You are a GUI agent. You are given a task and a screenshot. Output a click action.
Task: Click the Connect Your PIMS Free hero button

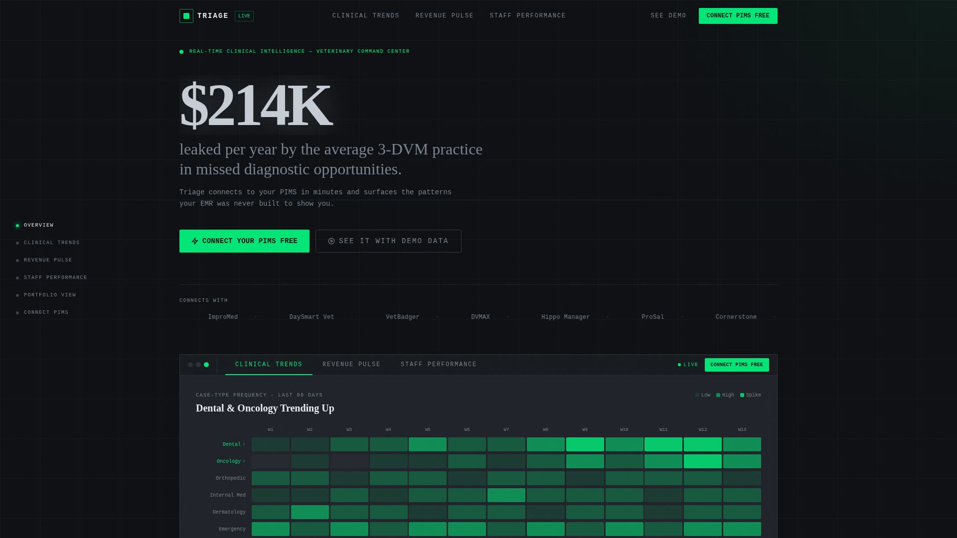click(244, 241)
